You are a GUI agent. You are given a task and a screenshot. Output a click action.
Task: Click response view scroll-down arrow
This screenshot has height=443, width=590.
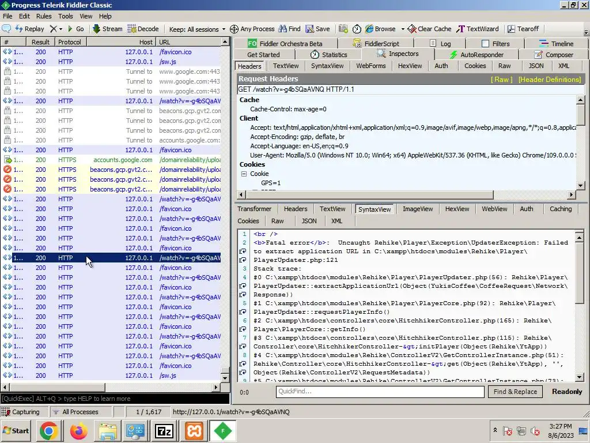point(580,377)
